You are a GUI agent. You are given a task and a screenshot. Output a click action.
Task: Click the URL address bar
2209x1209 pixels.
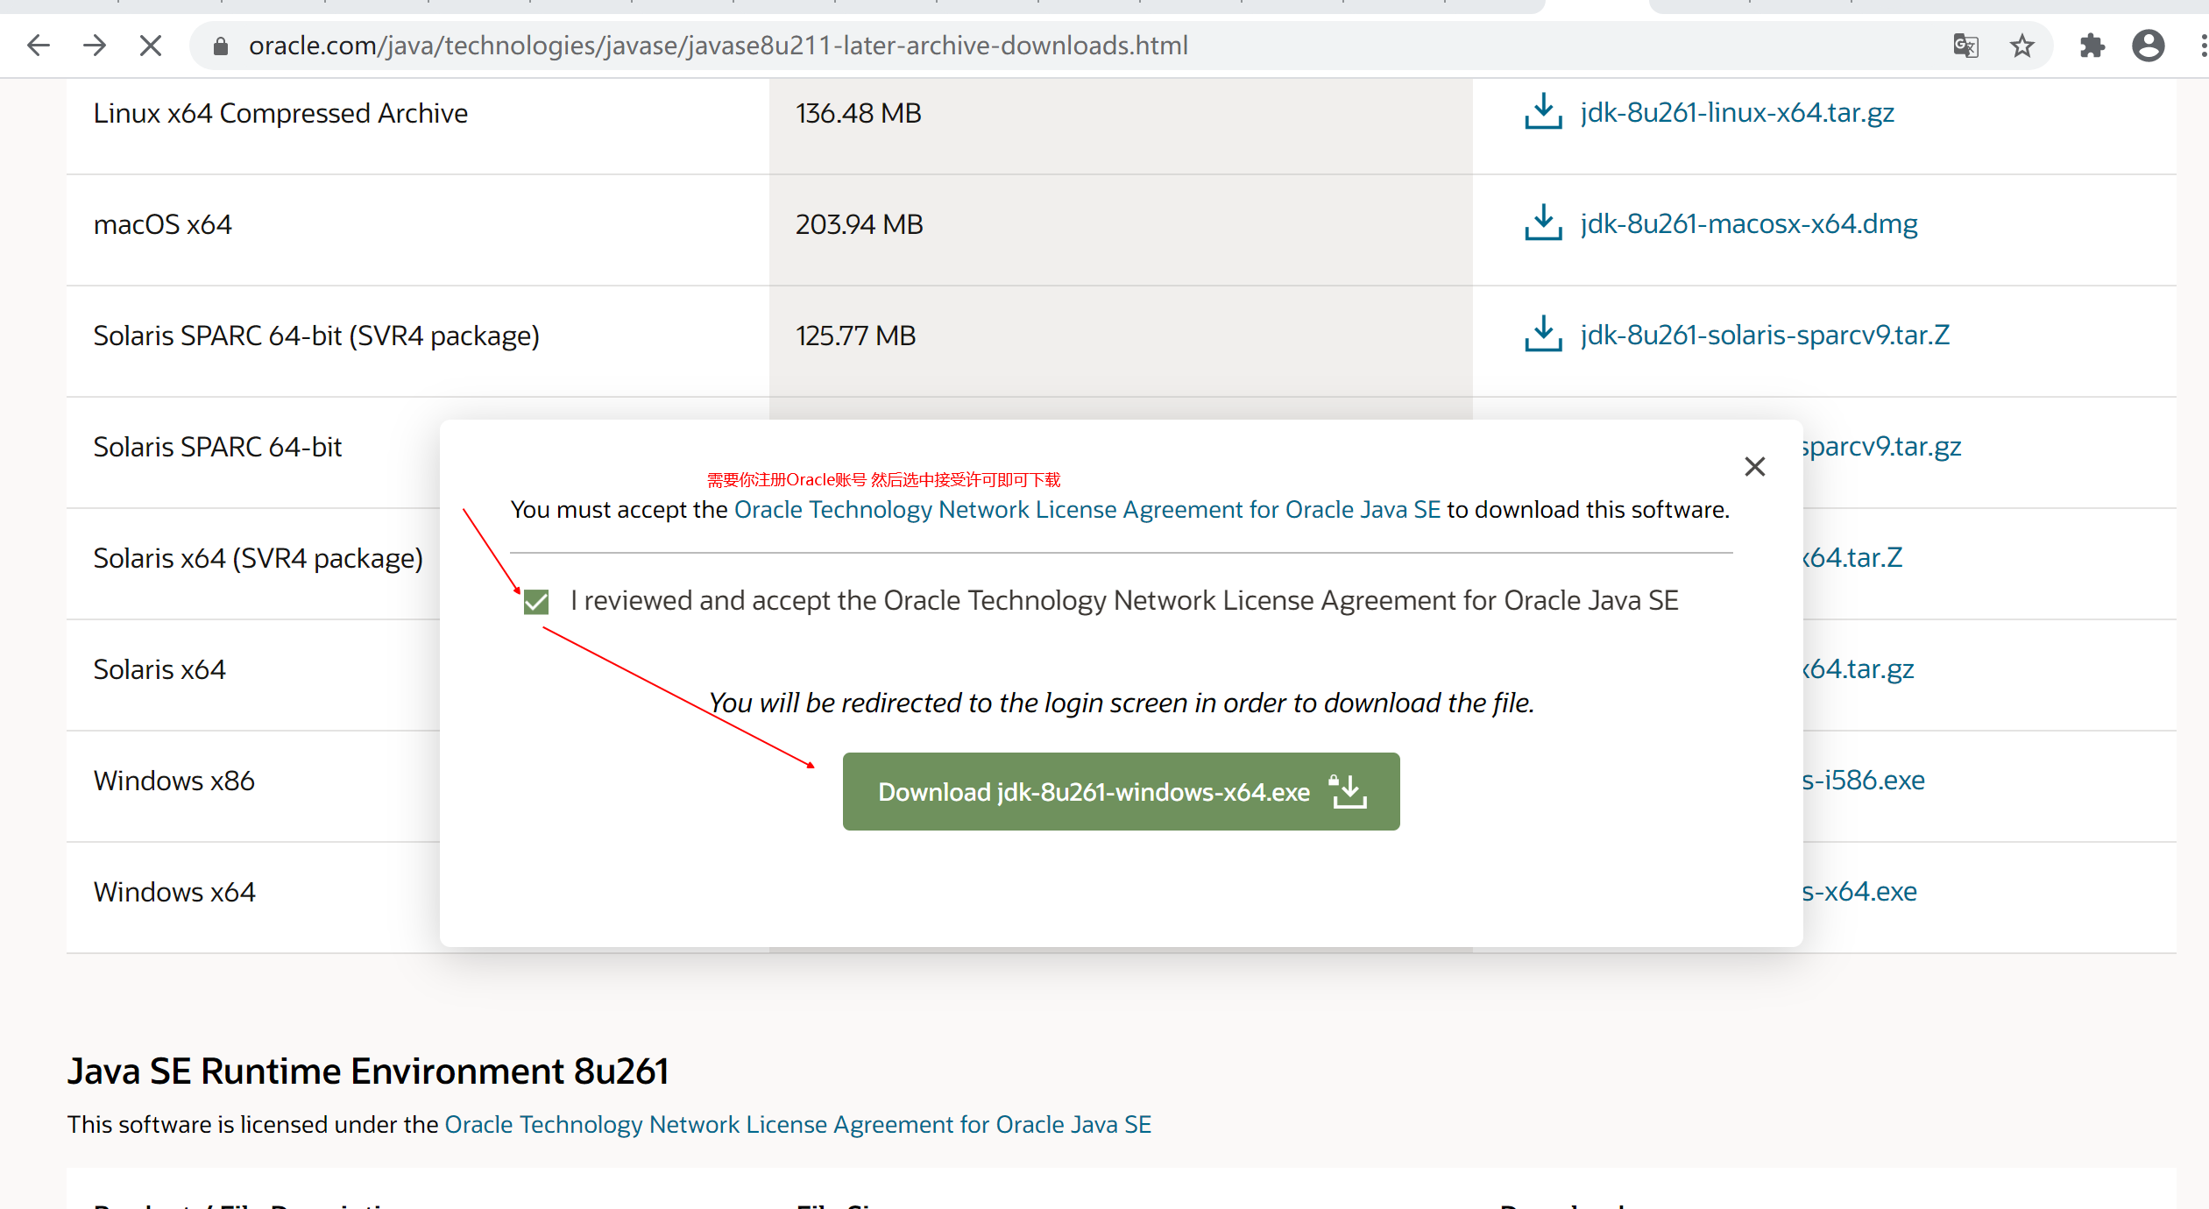(x=1051, y=46)
